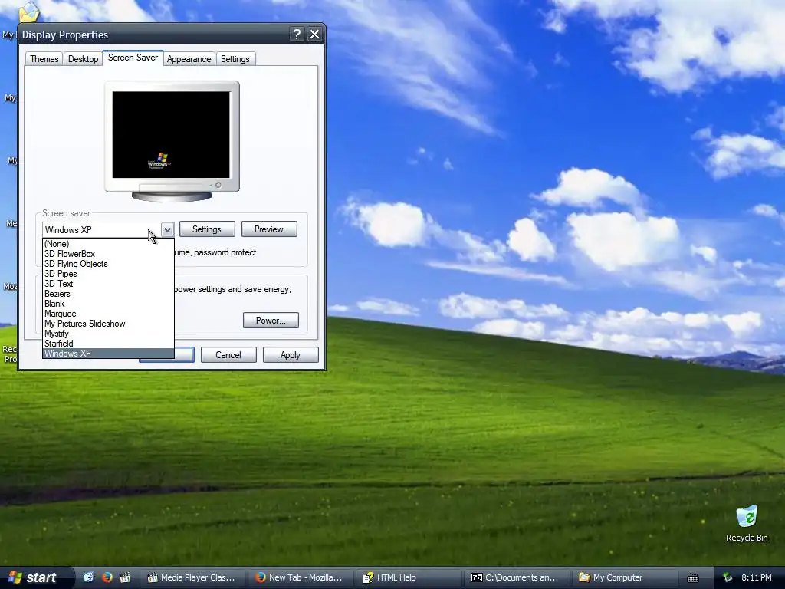The height and width of the screenshot is (589, 785).
Task: Choose 3D FlowerBox from the screen saver list
Action: tap(108, 254)
